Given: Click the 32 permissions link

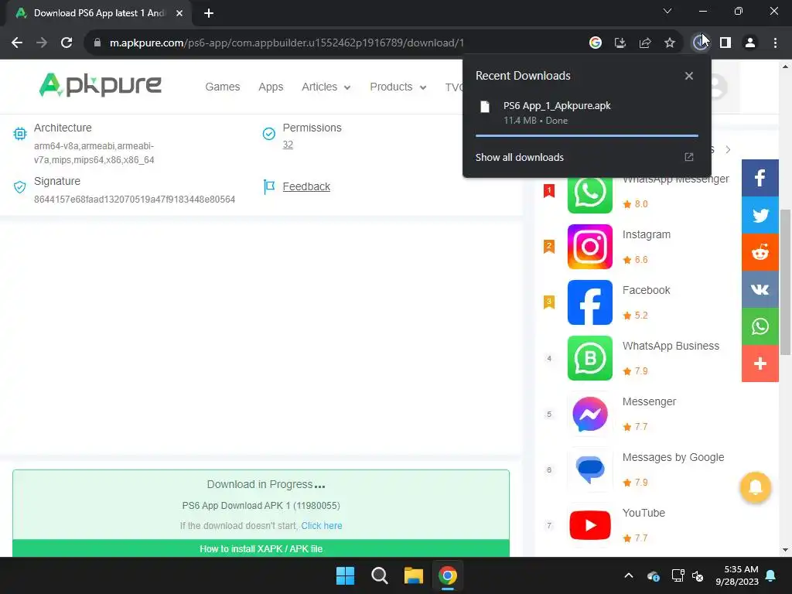Looking at the screenshot, I should click(288, 145).
